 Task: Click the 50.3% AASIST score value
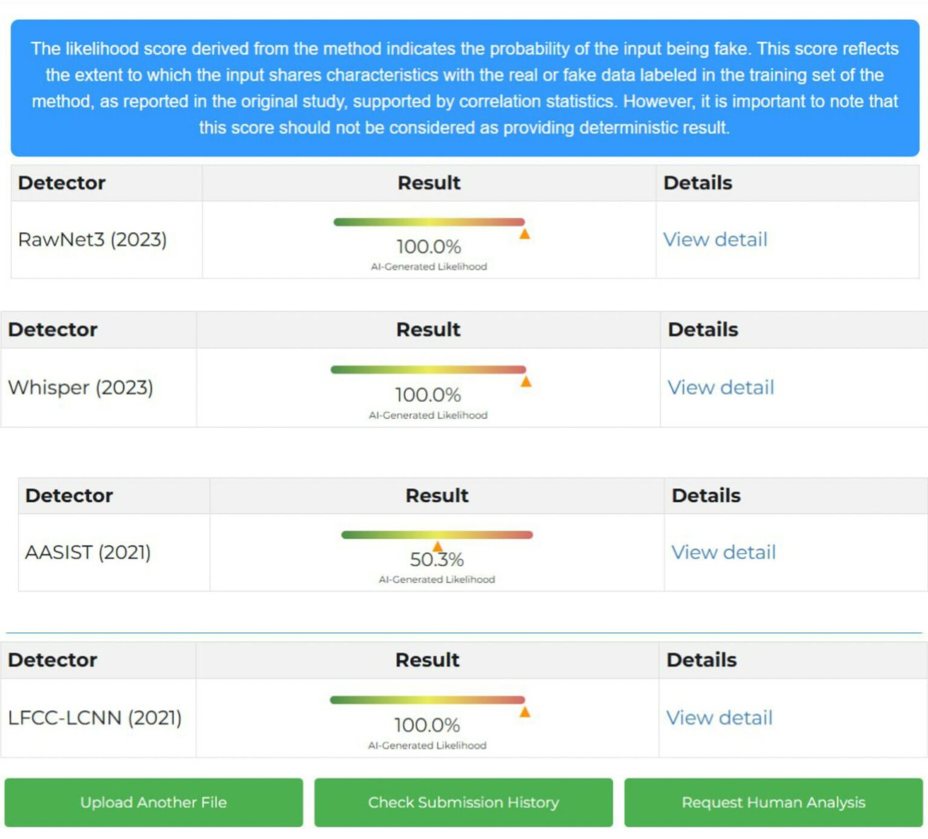pyautogui.click(x=437, y=560)
